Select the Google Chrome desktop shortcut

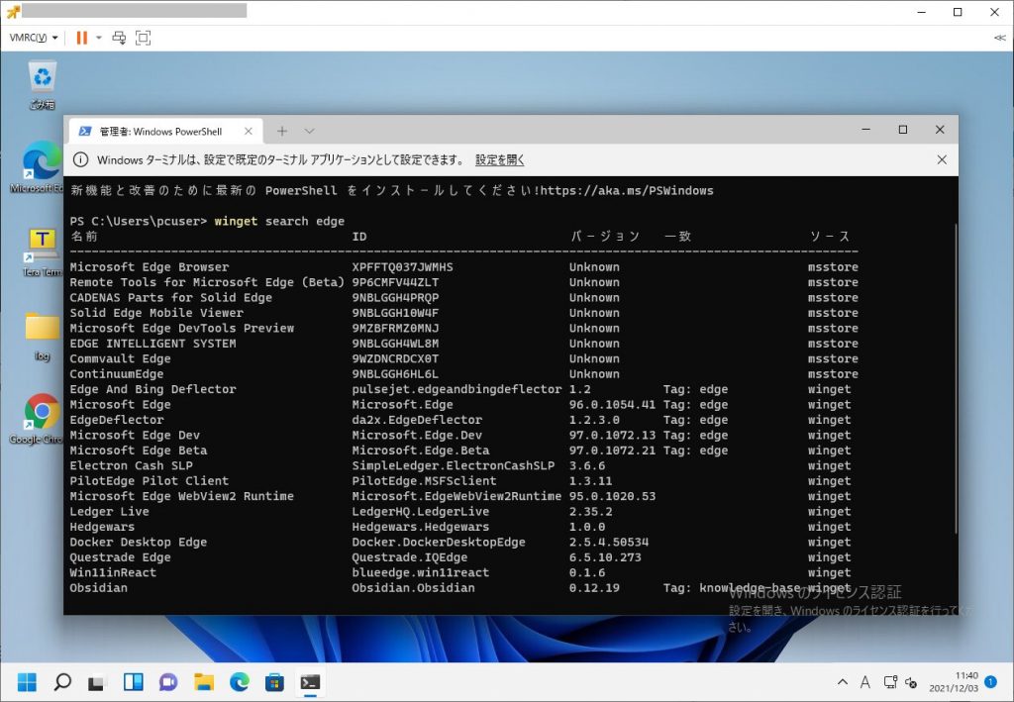pyautogui.click(x=40, y=419)
